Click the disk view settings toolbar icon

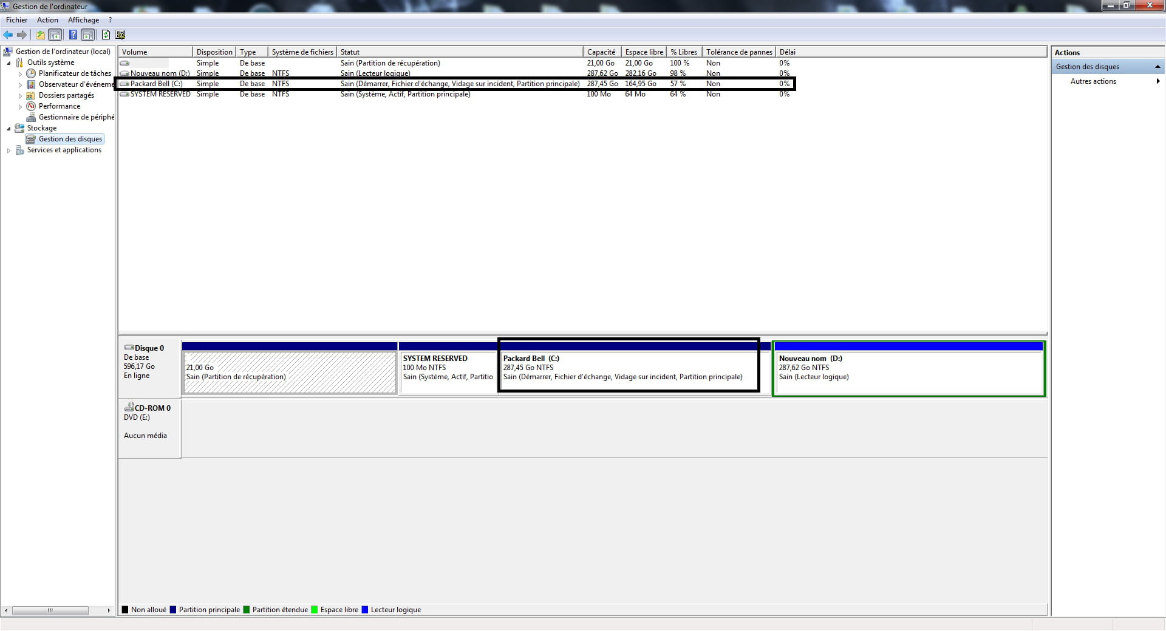(120, 35)
